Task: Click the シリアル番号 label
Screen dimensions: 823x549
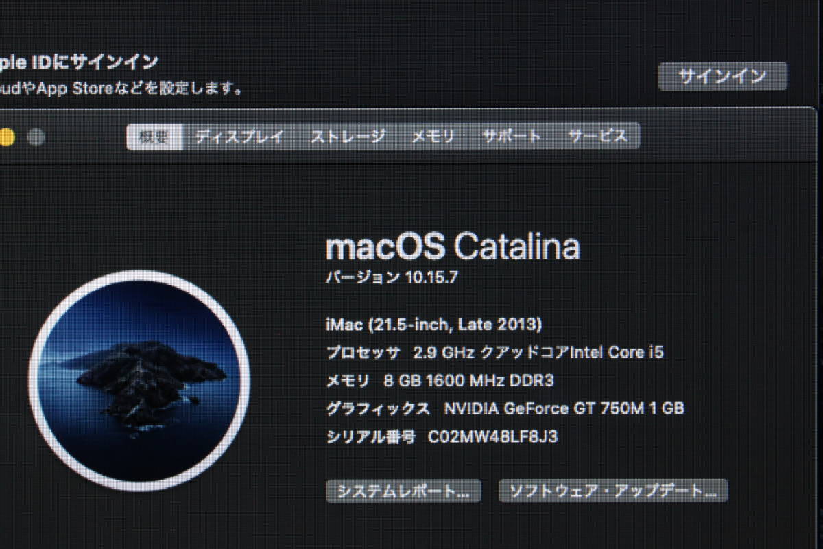Action: point(370,437)
